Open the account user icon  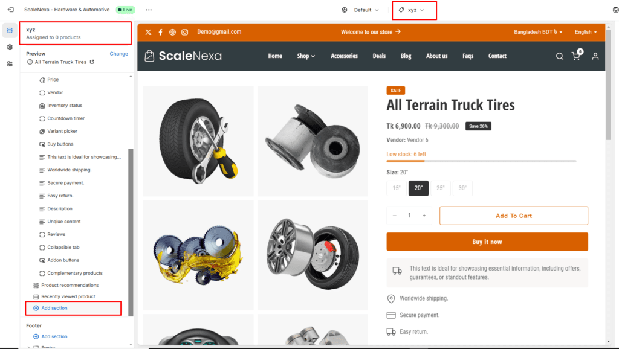click(x=595, y=56)
